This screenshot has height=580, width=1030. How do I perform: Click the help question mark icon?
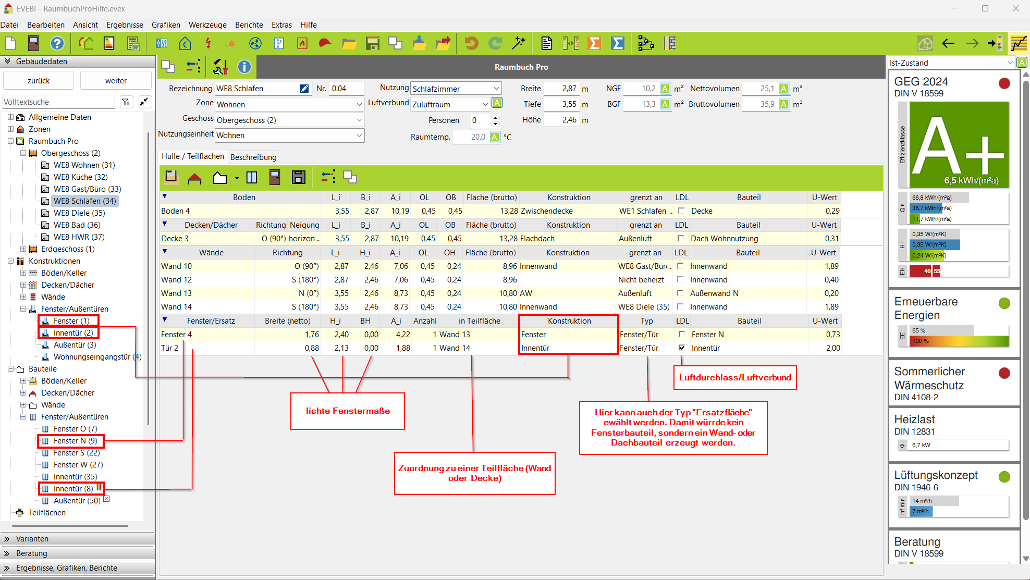coord(57,43)
